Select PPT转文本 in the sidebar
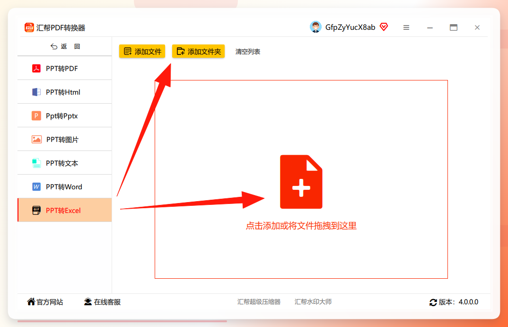The height and width of the screenshot is (327, 508). point(64,163)
